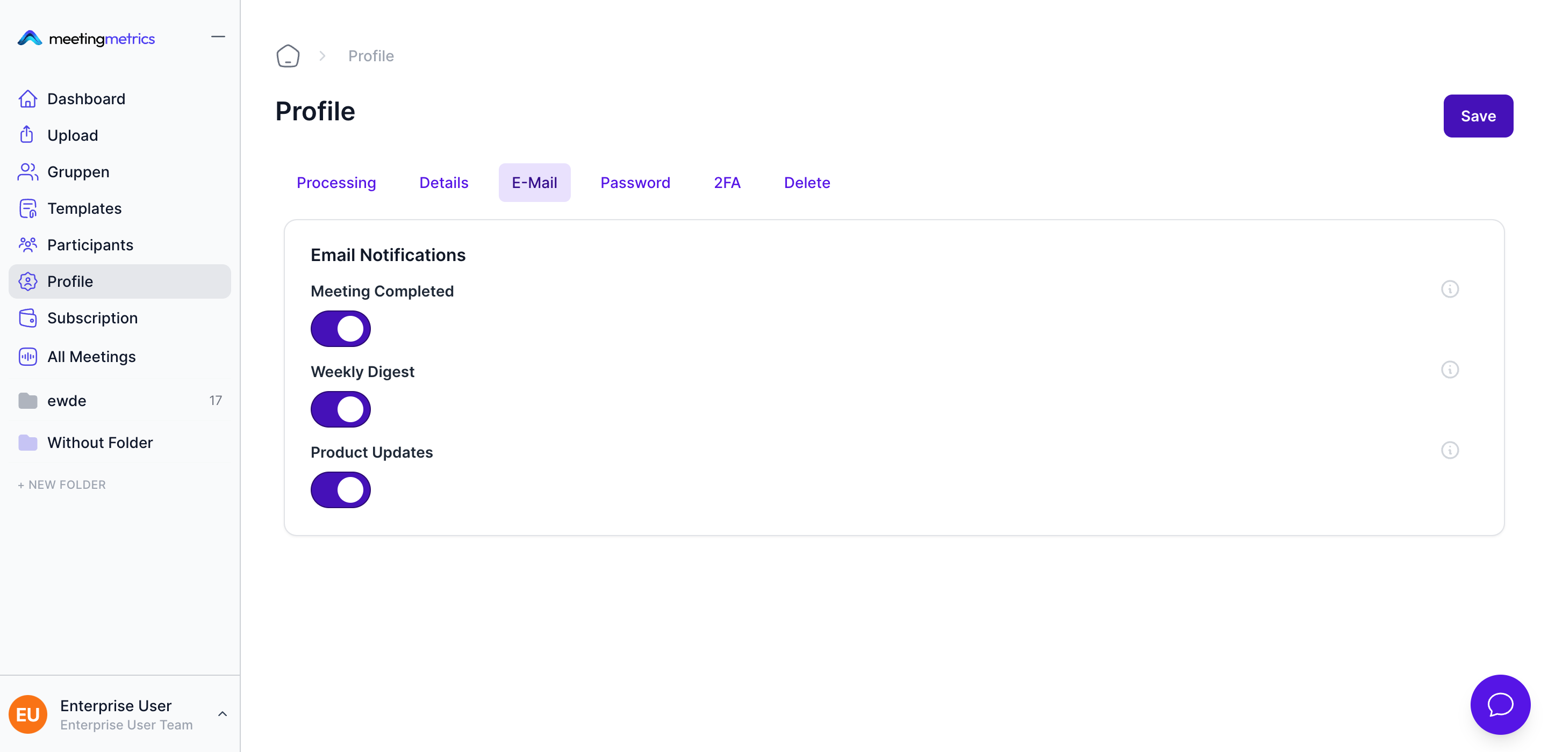Click the EU user avatar

pyautogui.click(x=27, y=714)
